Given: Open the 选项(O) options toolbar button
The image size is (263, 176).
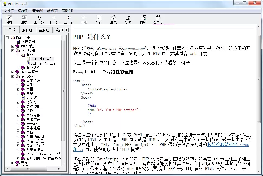Looking at the screenshot, I should coord(158,19).
